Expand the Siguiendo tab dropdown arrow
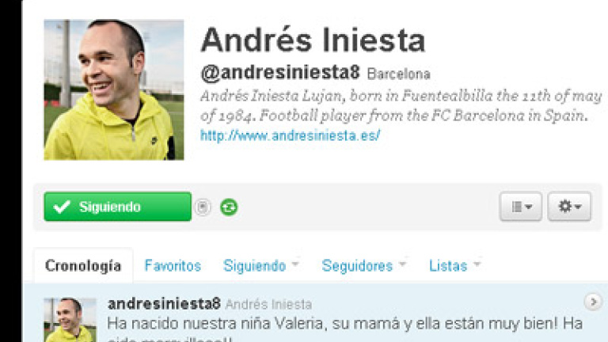The width and height of the screenshot is (608, 342). pos(295,264)
